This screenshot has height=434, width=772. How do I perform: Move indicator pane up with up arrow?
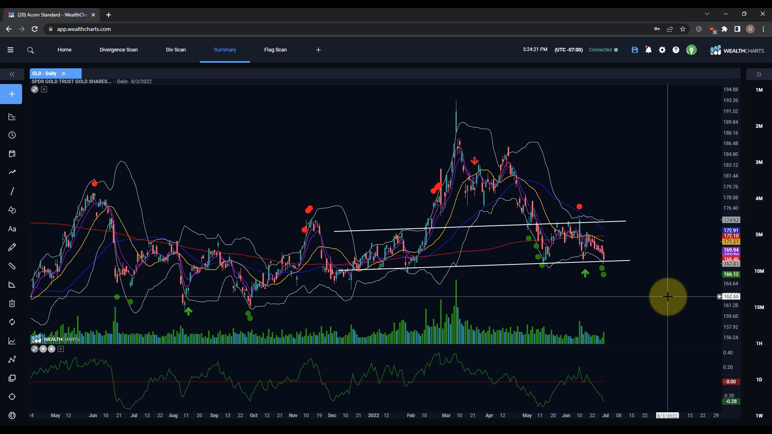click(51, 349)
